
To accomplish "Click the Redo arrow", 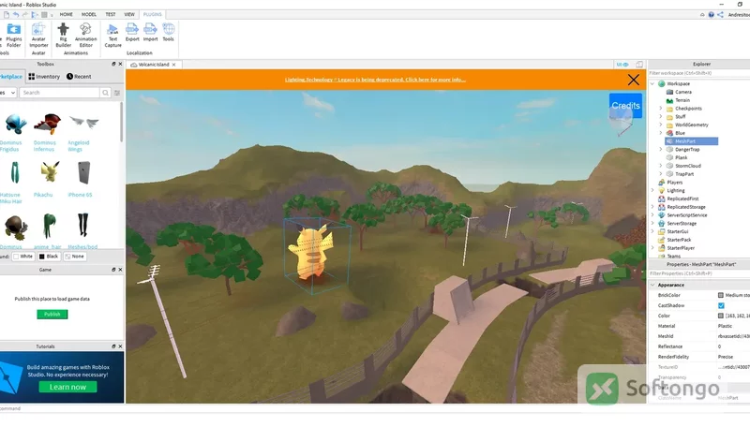I will coord(25,15).
